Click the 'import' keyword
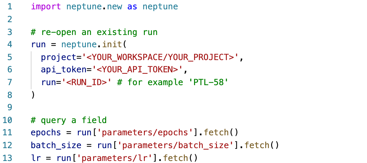Screen dimensions: 367x163 point(46,7)
